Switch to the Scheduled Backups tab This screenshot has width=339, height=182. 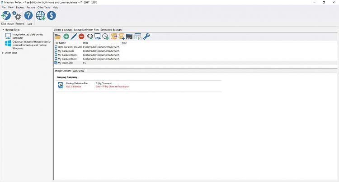coord(111,30)
